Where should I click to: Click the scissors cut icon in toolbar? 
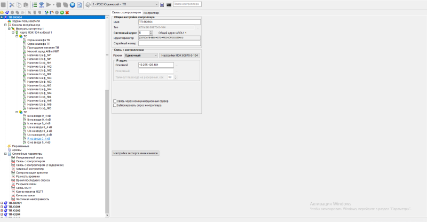click(12, 5)
